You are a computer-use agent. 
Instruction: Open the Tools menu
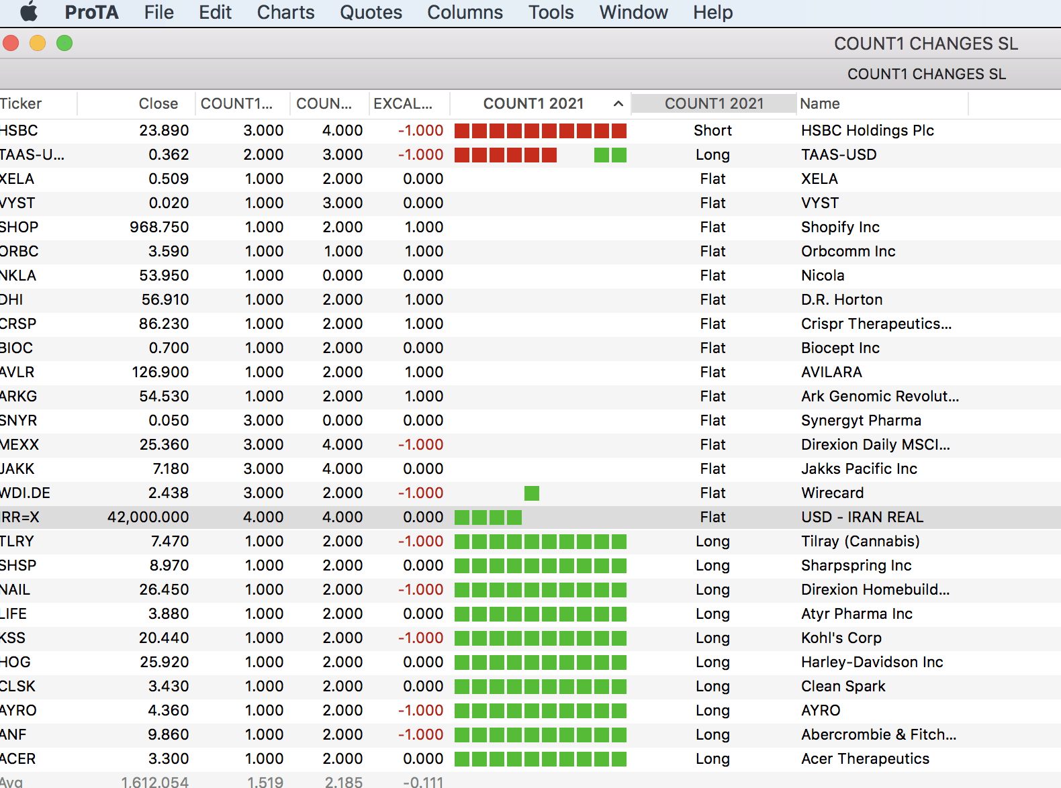point(551,12)
